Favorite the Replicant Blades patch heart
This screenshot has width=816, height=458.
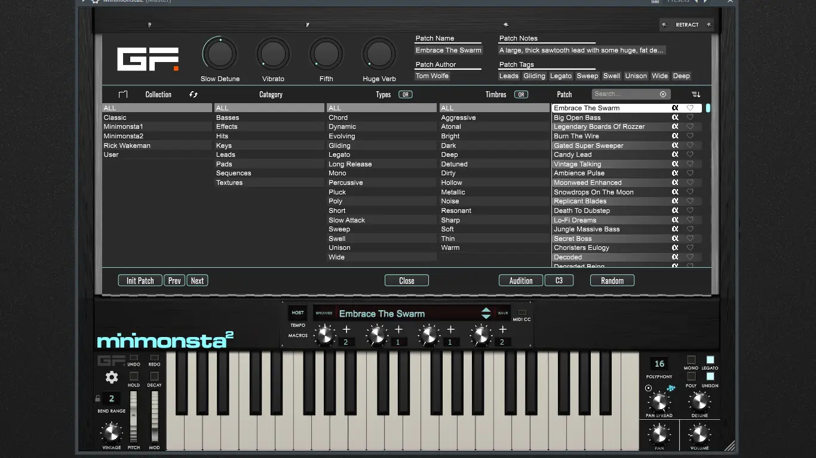[690, 201]
